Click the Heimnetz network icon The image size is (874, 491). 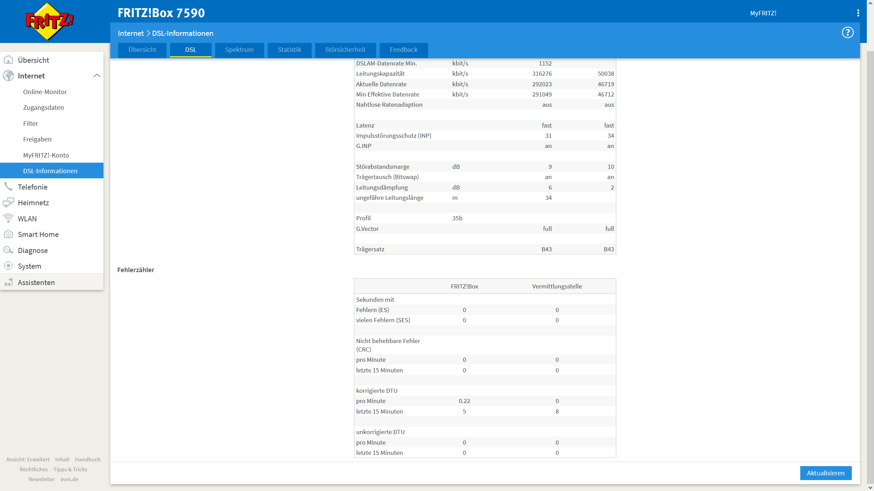(x=8, y=203)
